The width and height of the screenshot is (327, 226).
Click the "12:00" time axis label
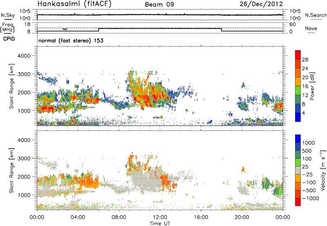[160, 217]
